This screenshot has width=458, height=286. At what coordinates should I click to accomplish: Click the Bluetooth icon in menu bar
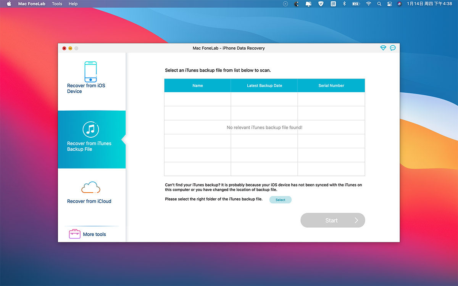point(344,4)
